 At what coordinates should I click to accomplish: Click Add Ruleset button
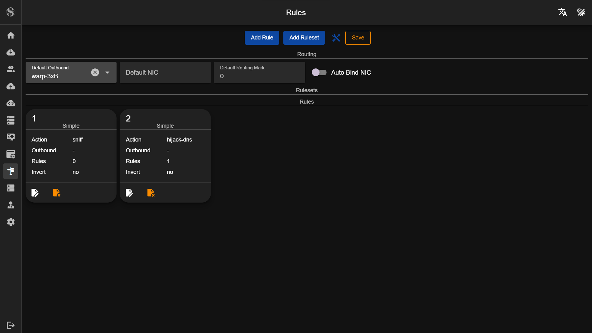(x=304, y=38)
